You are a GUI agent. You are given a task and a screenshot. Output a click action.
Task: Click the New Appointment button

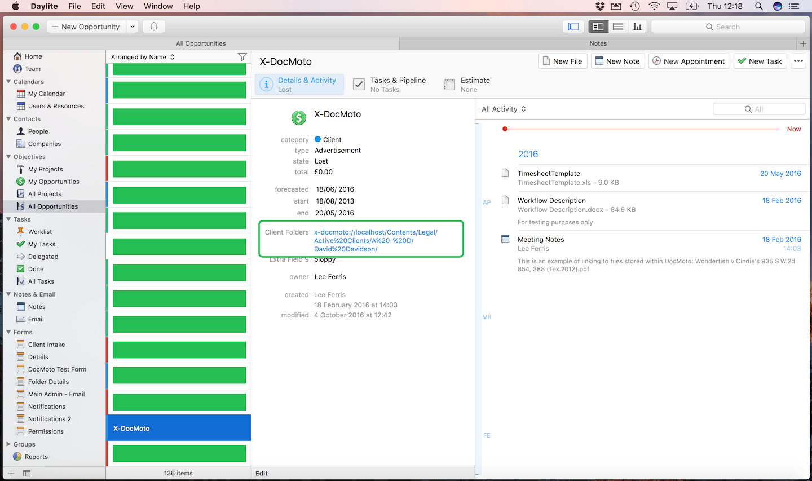click(689, 61)
